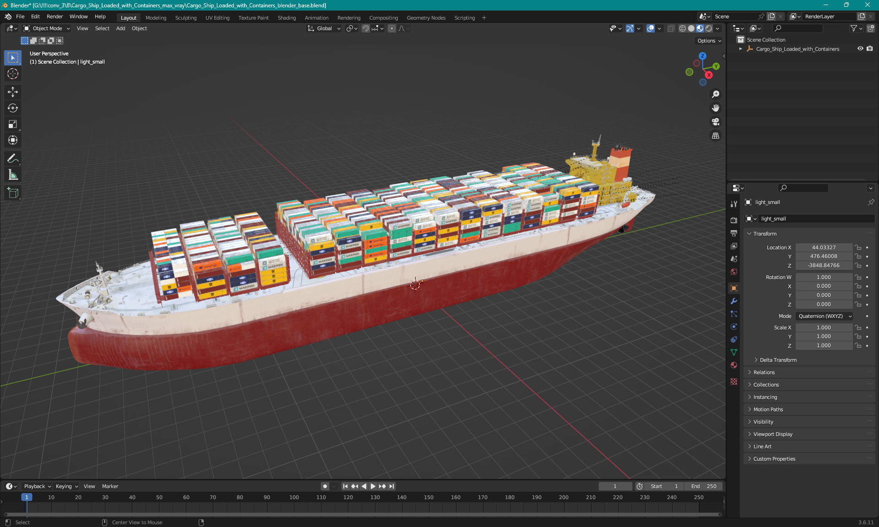
Task: Expand Cargo_Ship_Loaded_with_Containers tree item
Action: (741, 48)
